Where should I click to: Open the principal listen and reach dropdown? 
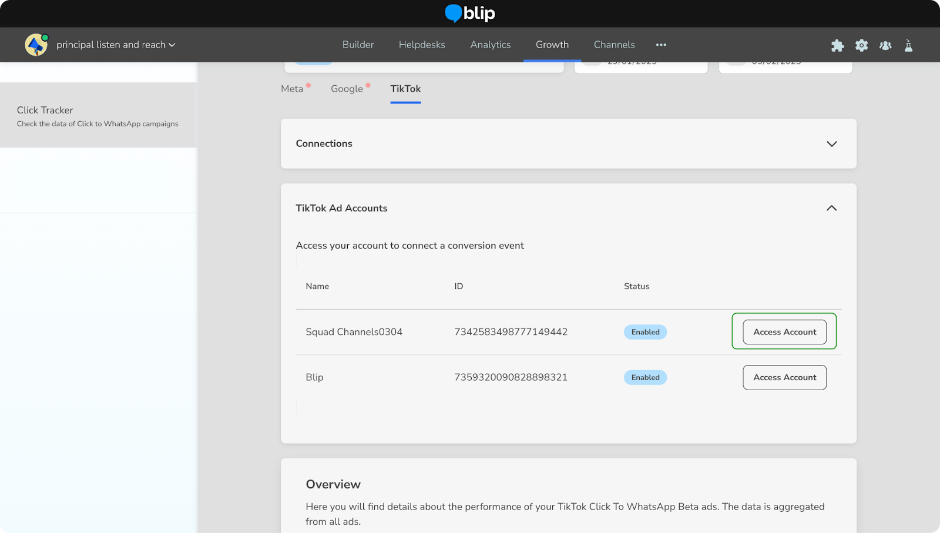116,45
